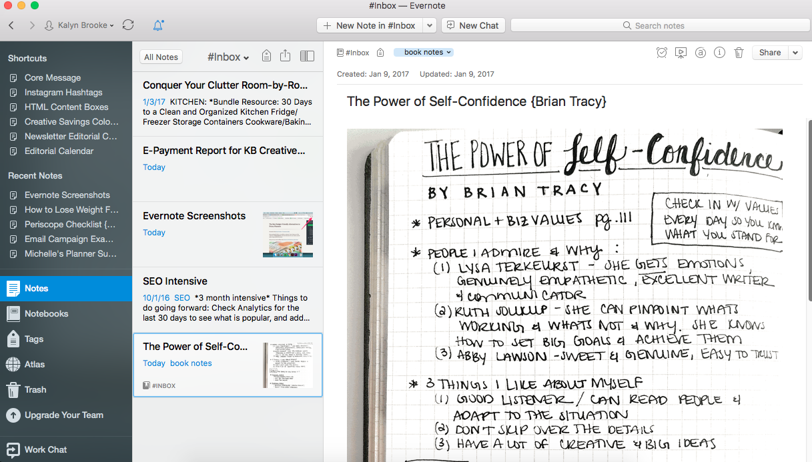812x462 pixels.
Task: Open note info with the circled-i icon
Action: (719, 52)
